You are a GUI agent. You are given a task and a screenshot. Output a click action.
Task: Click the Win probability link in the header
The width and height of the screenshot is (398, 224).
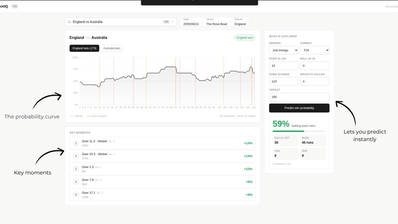tap(392, 6)
